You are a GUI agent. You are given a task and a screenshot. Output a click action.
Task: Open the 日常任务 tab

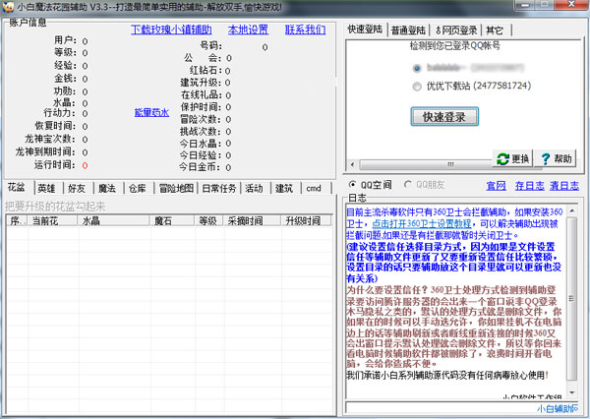click(219, 189)
